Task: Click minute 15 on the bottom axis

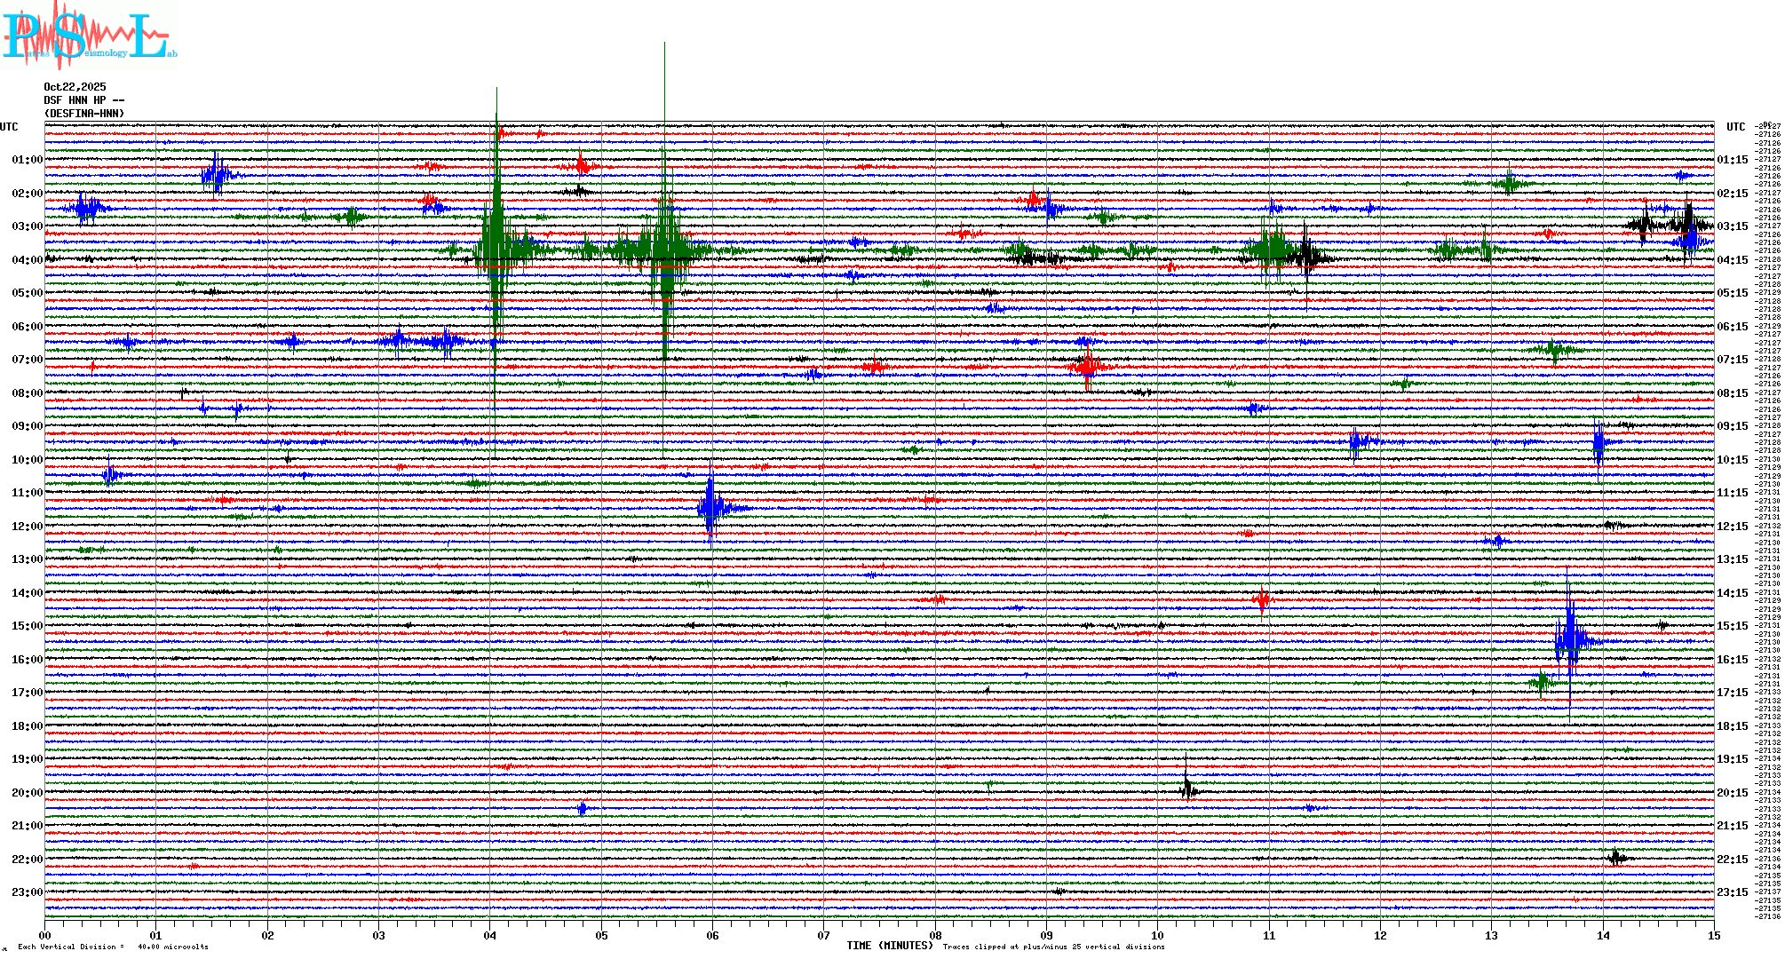Action: (x=1713, y=935)
